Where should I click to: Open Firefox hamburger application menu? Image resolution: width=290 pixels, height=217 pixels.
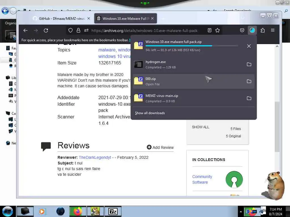pos(273,30)
